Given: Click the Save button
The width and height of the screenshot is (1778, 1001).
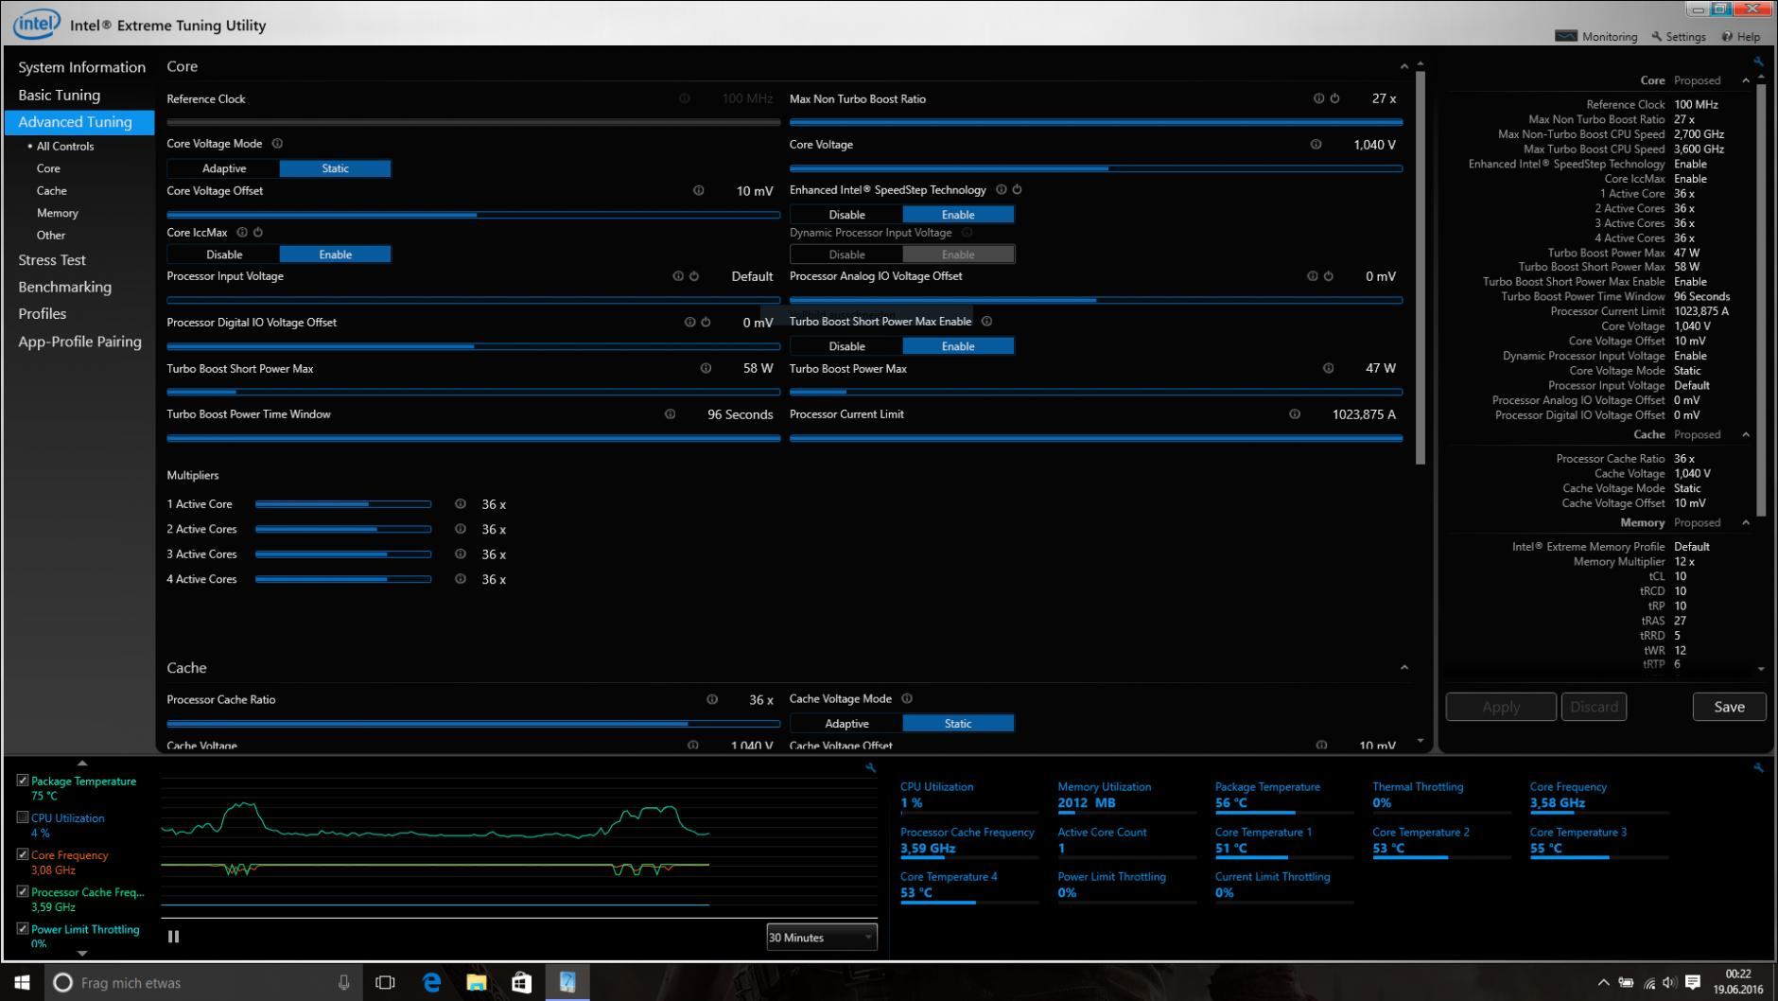Looking at the screenshot, I should pos(1729,707).
